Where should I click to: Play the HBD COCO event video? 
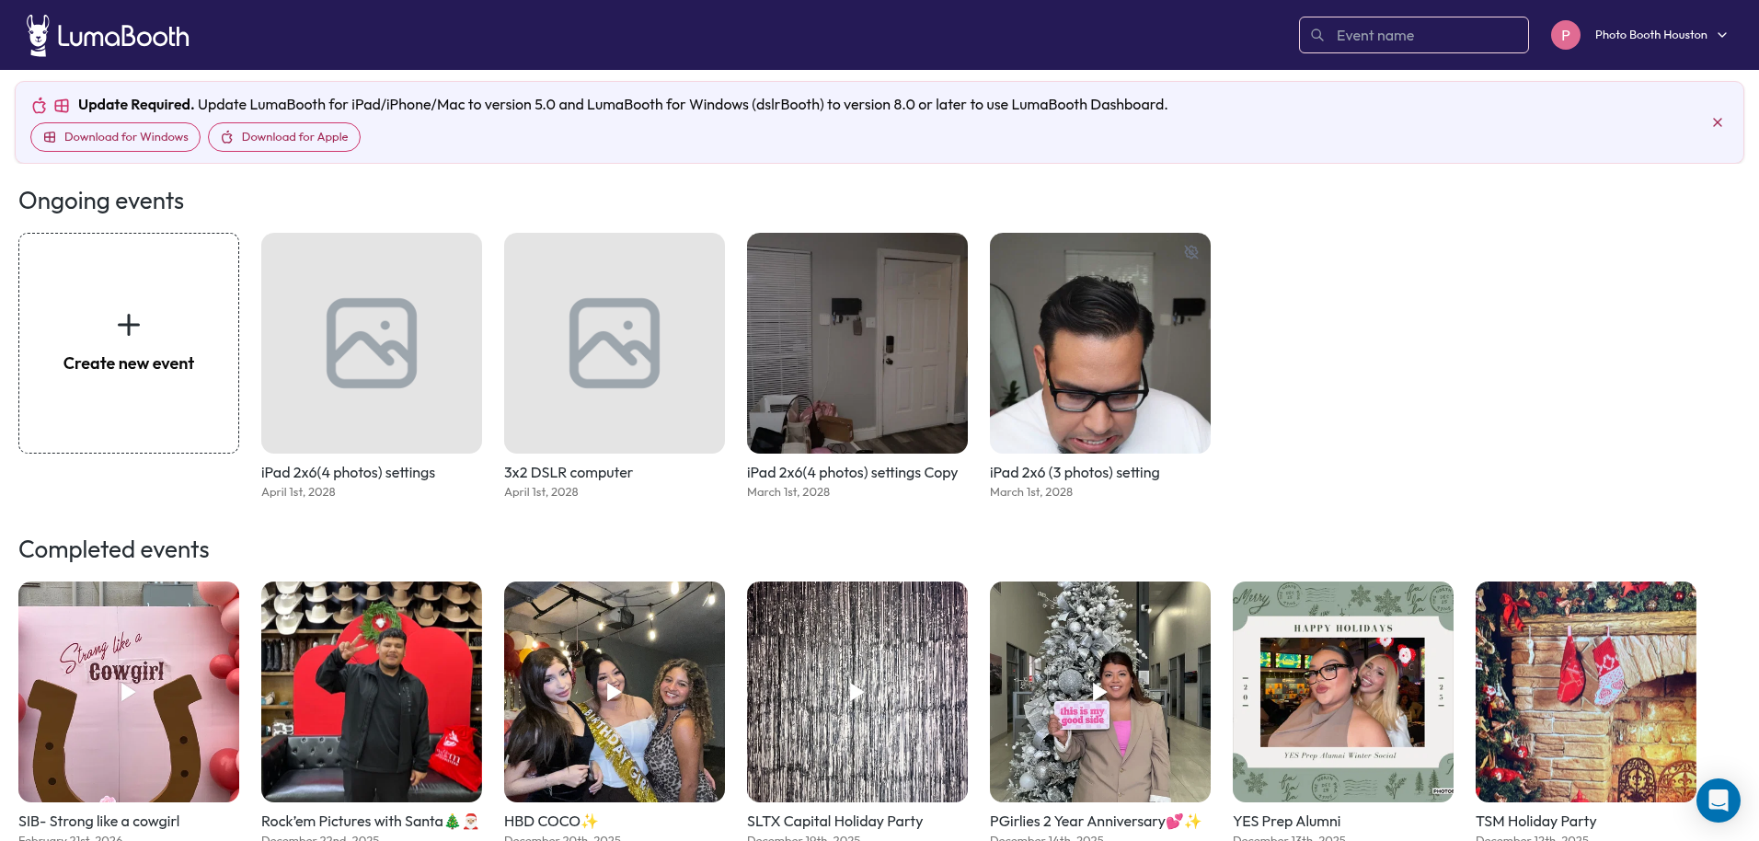[x=614, y=691]
